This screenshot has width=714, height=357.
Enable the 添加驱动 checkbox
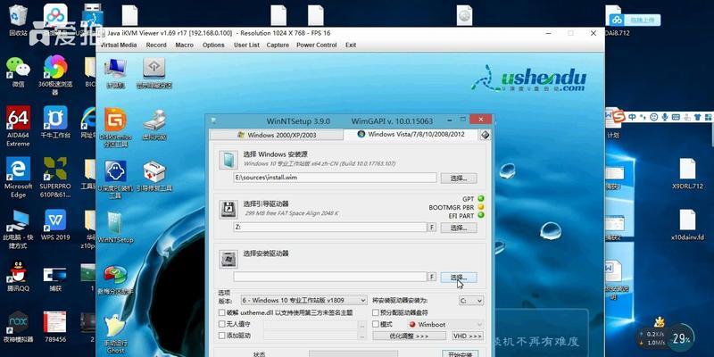221,336
